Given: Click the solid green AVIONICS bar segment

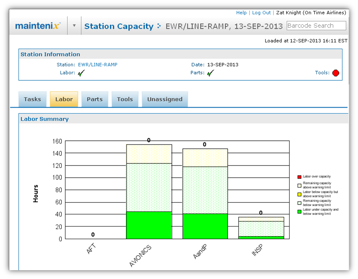Looking at the screenshot, I should click(149, 225).
